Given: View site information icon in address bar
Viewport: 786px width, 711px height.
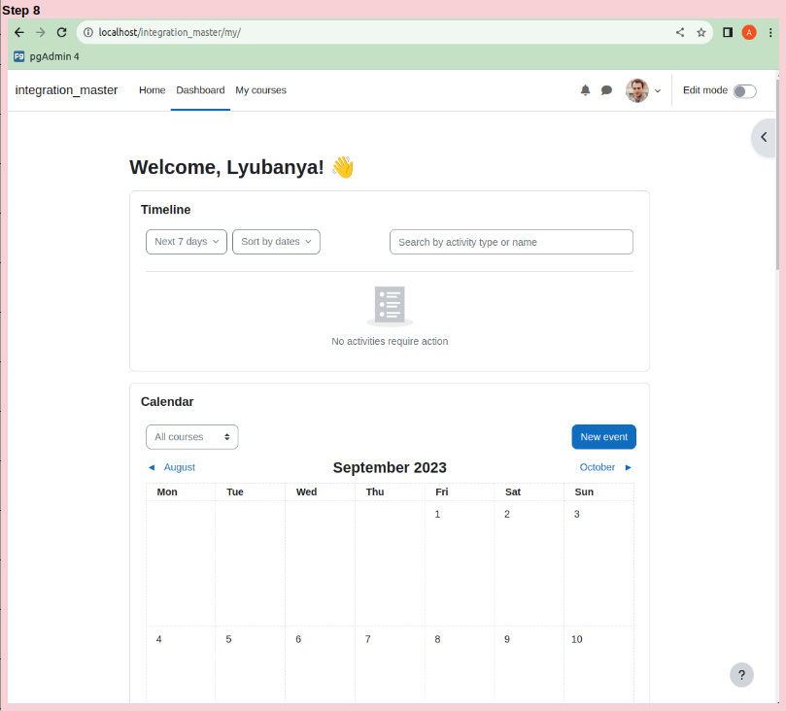Looking at the screenshot, I should [x=88, y=33].
